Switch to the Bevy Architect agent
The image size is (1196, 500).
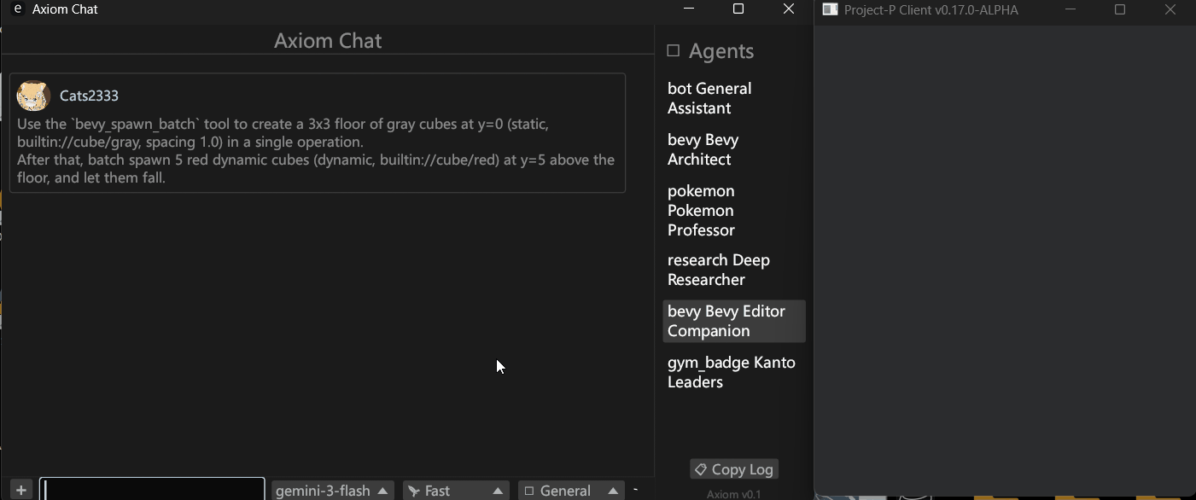pyautogui.click(x=703, y=149)
